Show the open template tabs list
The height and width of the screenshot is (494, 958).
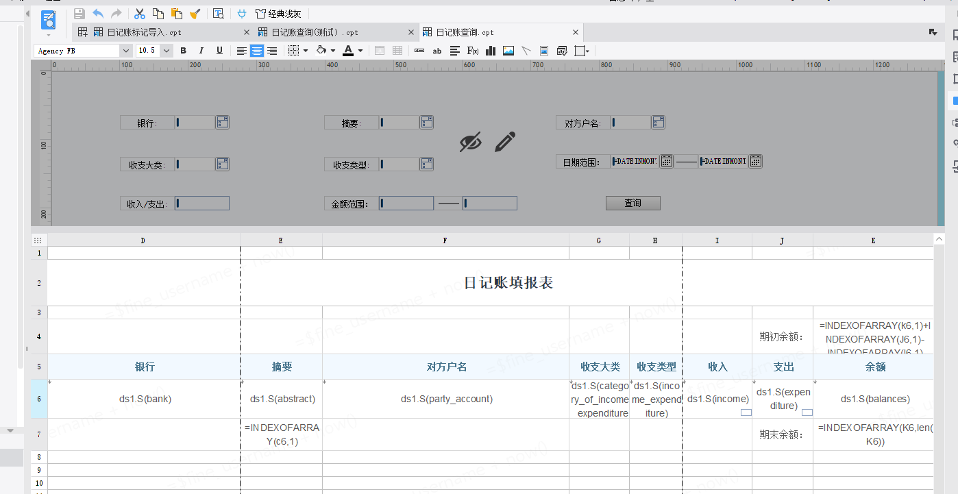[x=933, y=32]
